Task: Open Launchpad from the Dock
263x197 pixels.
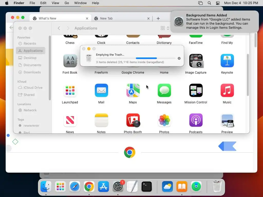Action: pos(60,186)
